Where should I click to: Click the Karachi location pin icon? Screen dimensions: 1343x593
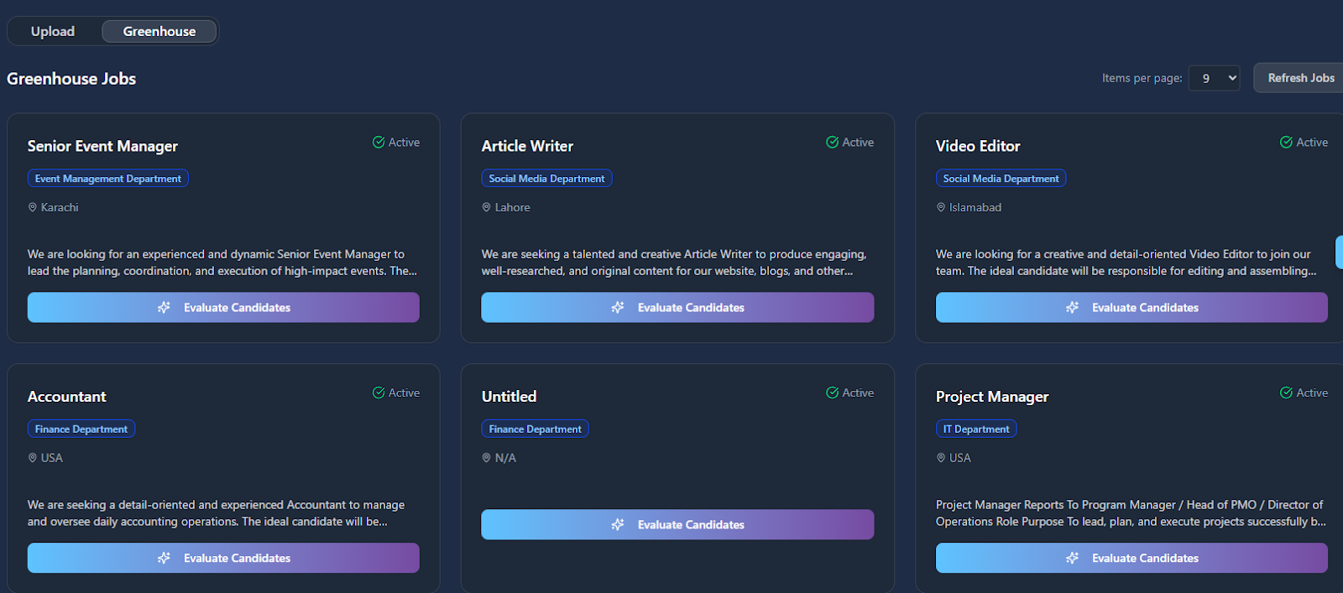33,207
